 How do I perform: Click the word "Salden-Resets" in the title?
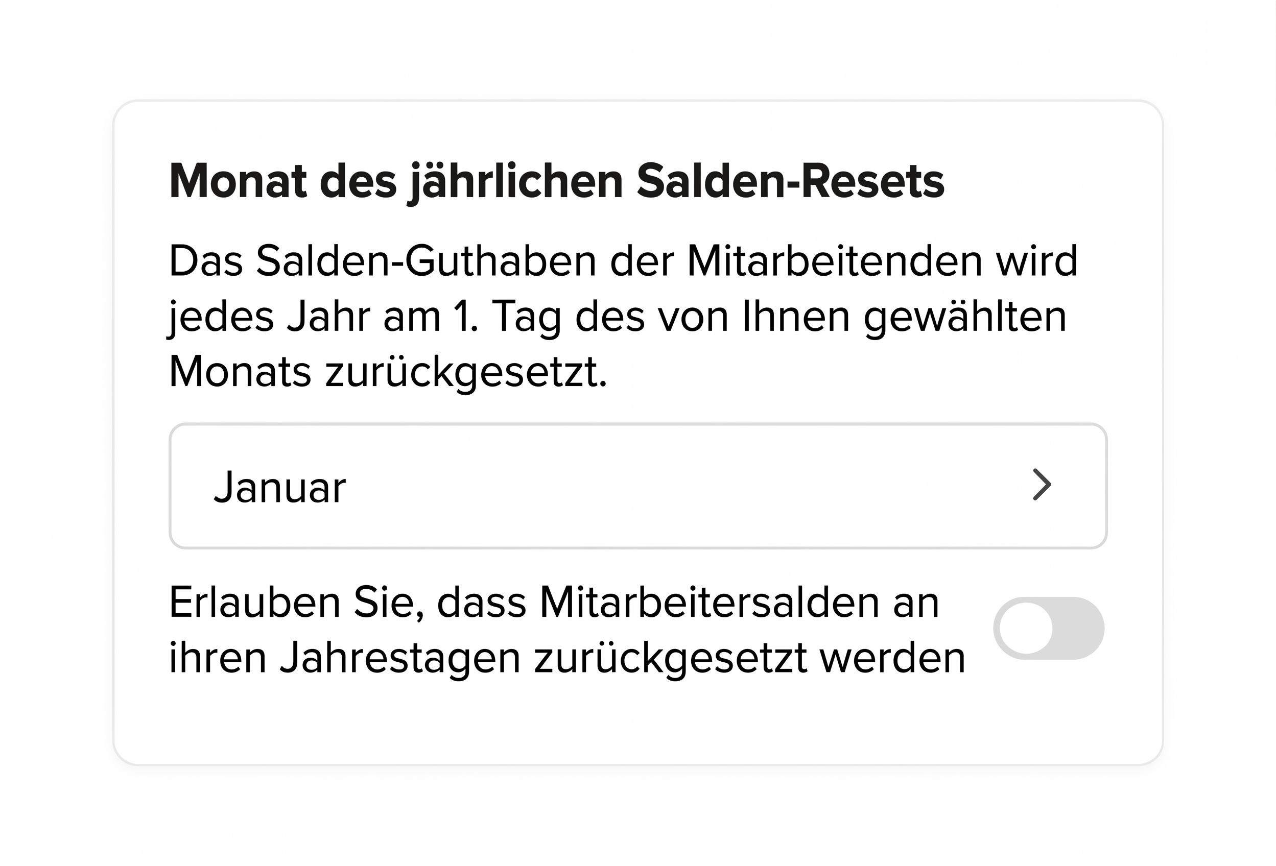[x=790, y=181]
